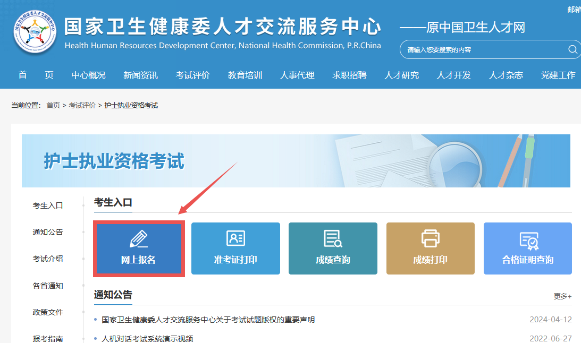Click the ID card icon for 准考证打印
Image resolution: width=581 pixels, height=343 pixels.
tap(235, 238)
